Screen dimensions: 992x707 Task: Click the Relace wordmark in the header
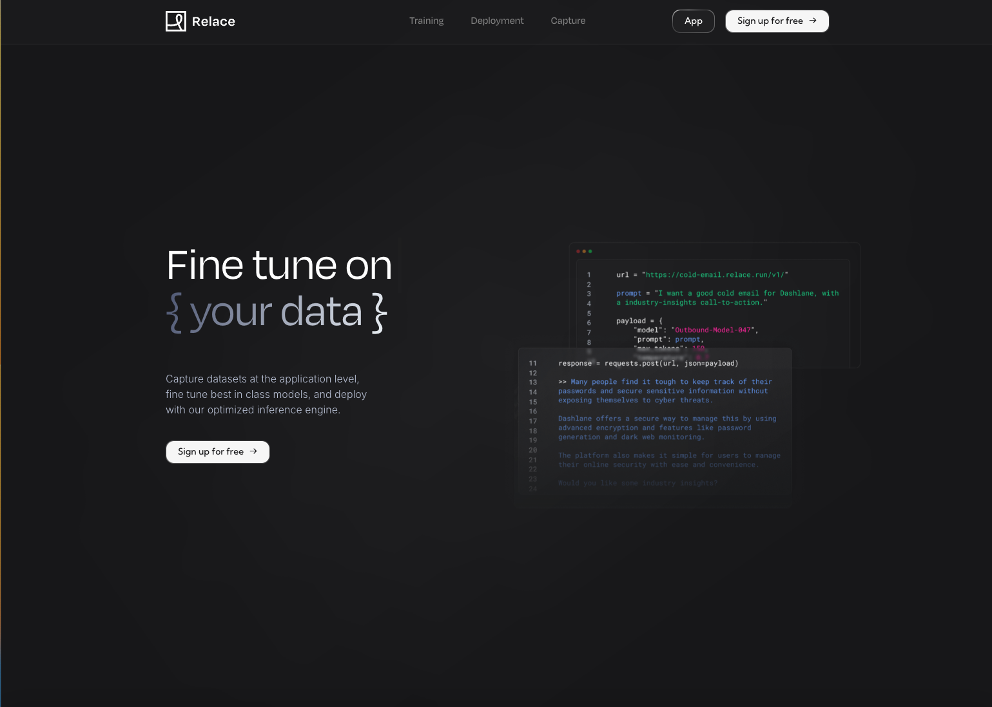coord(213,21)
